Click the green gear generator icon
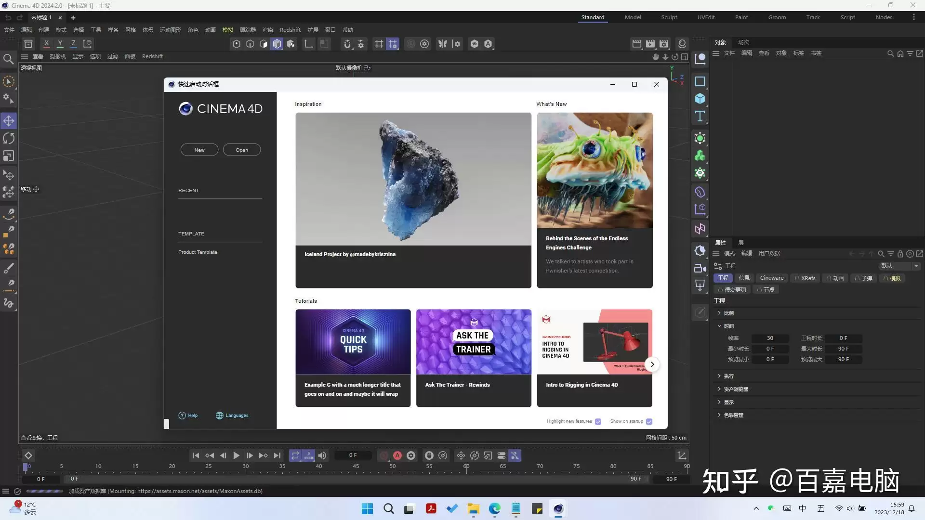 tap(700, 173)
